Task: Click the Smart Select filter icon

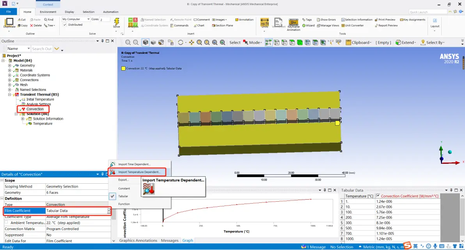Action: click(x=268, y=43)
